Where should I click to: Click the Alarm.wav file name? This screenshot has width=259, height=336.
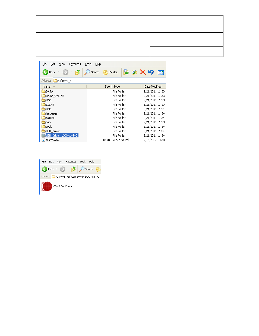click(x=52, y=140)
